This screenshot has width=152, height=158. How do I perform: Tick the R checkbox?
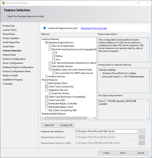(54, 53)
